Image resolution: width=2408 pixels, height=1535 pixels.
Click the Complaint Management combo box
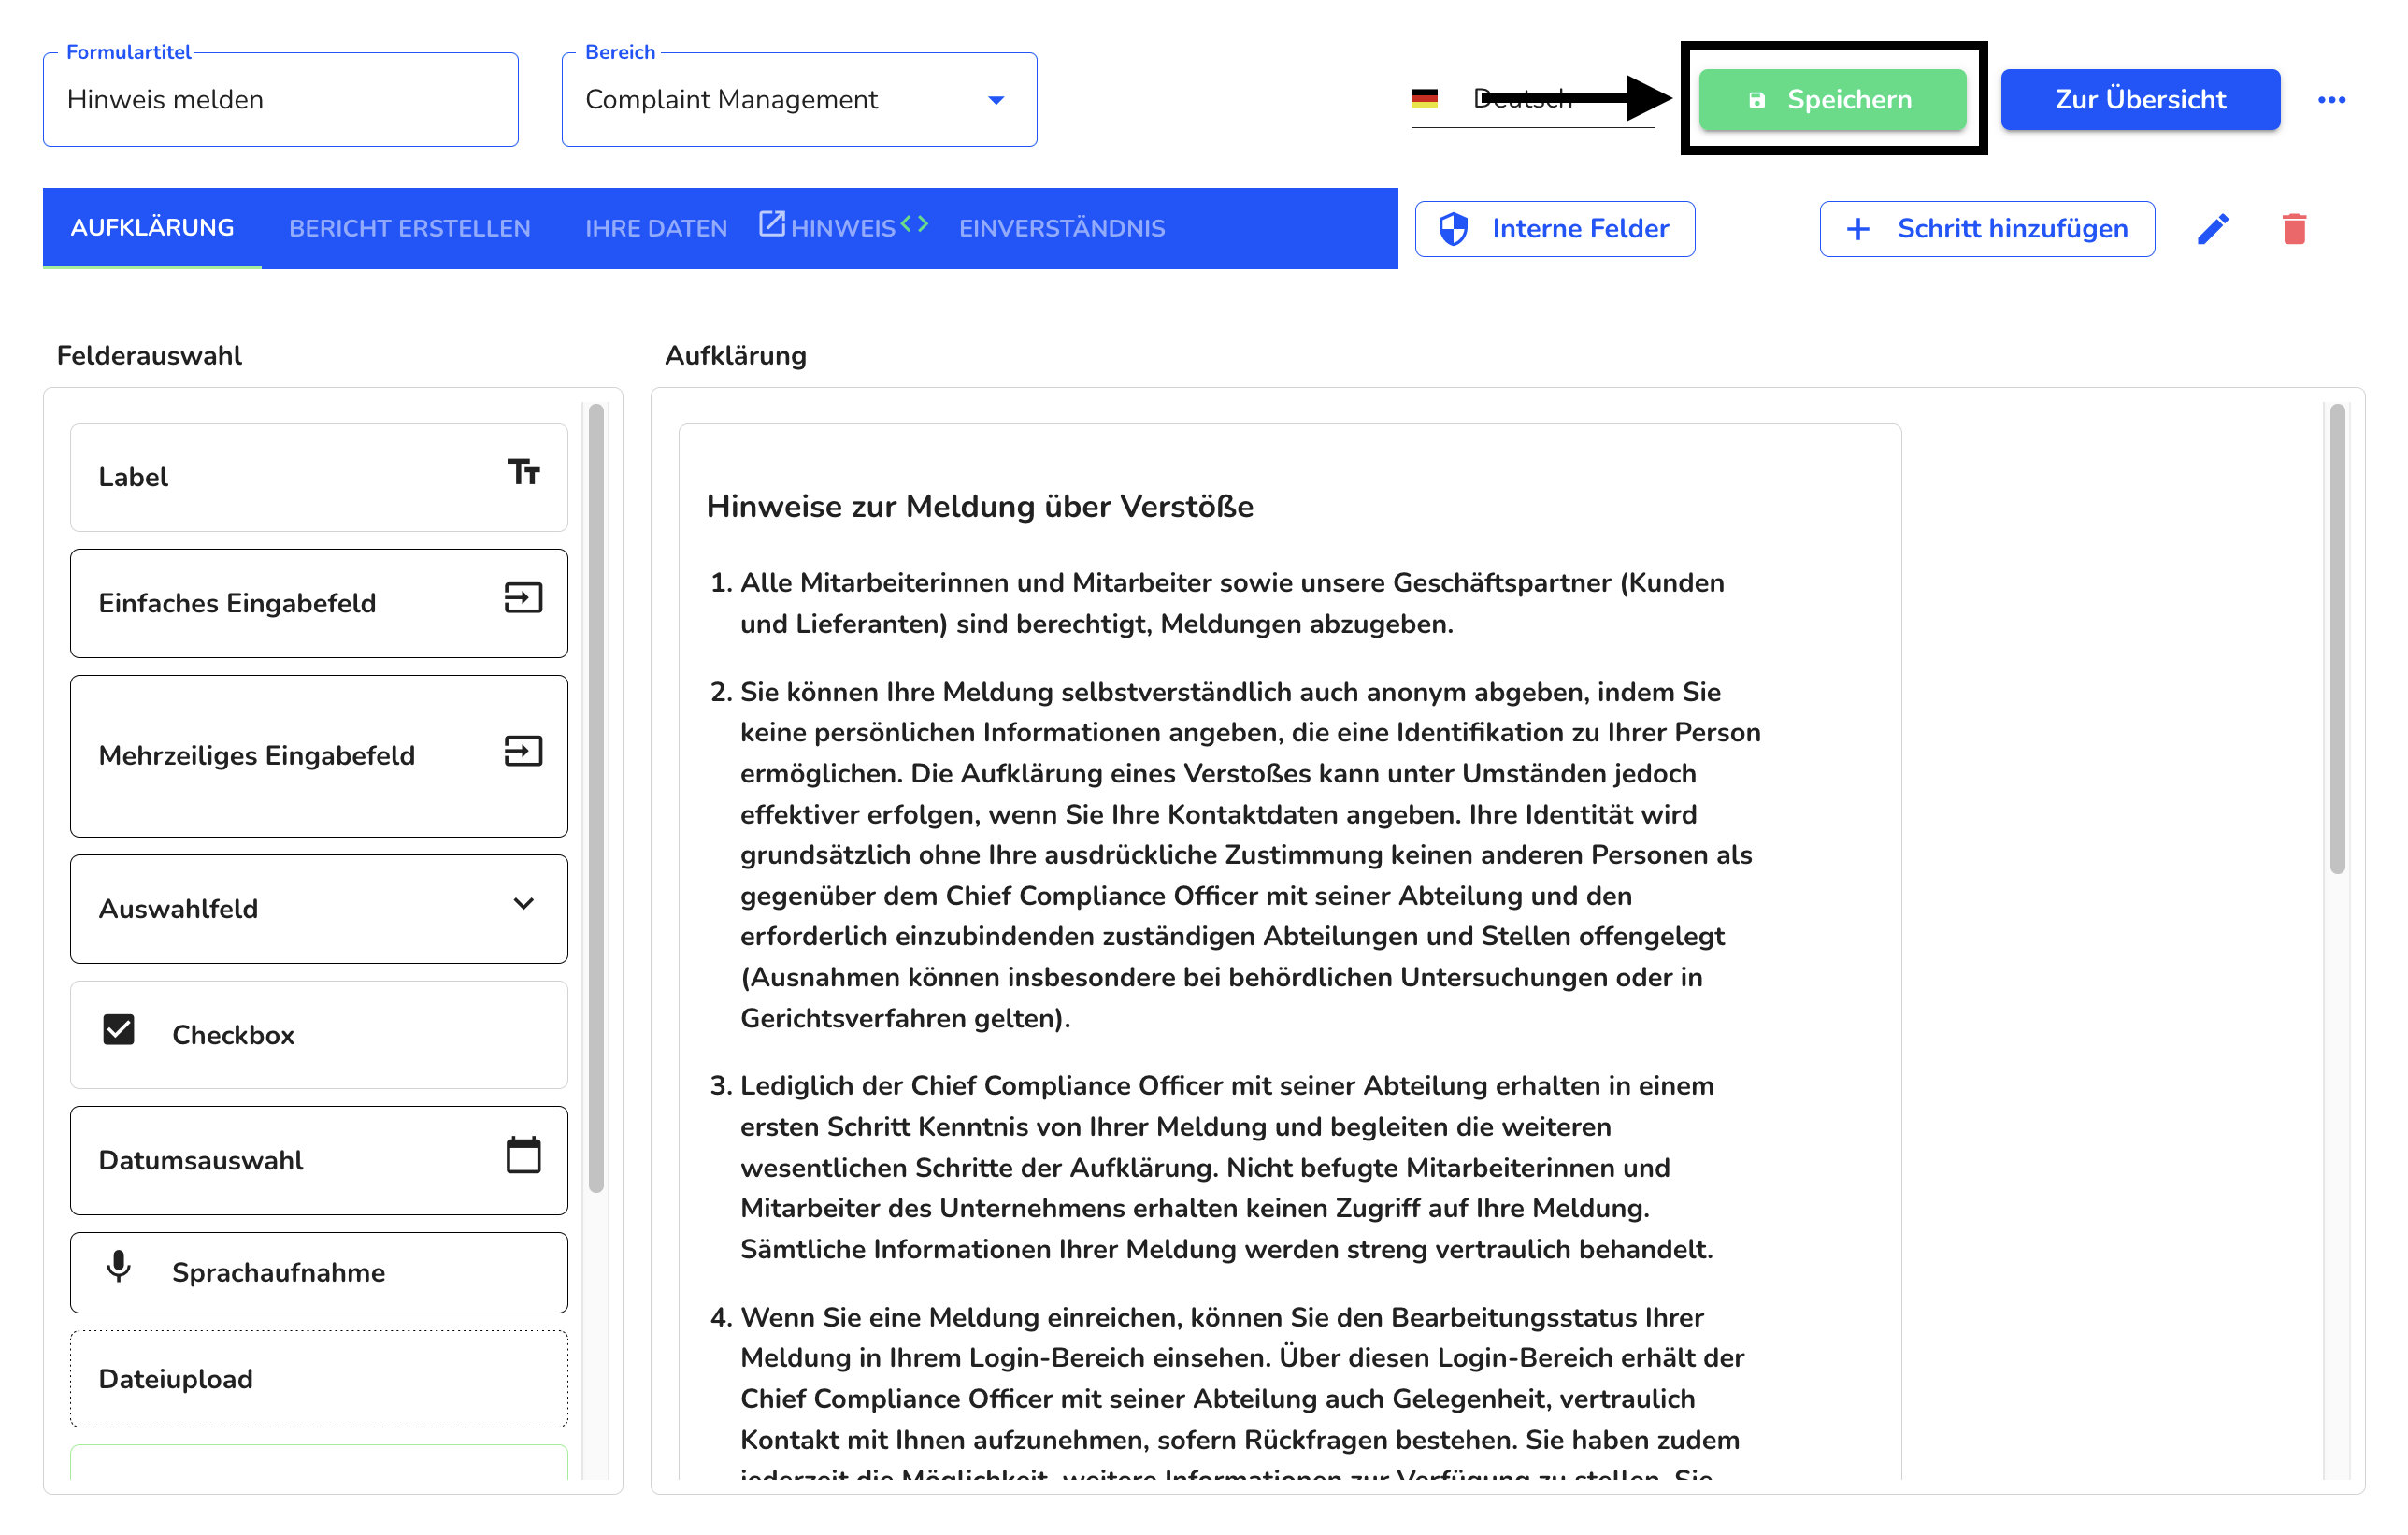[x=799, y=100]
